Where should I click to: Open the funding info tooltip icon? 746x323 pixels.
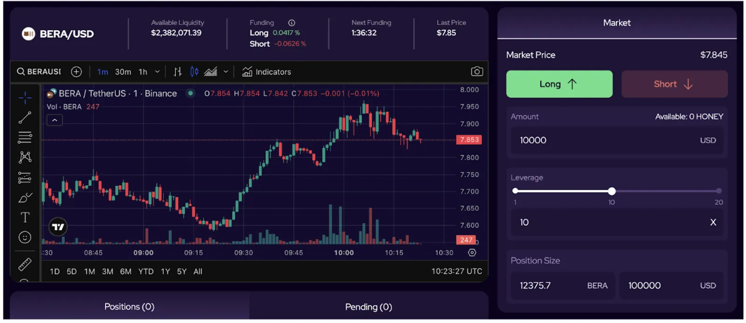click(x=291, y=23)
